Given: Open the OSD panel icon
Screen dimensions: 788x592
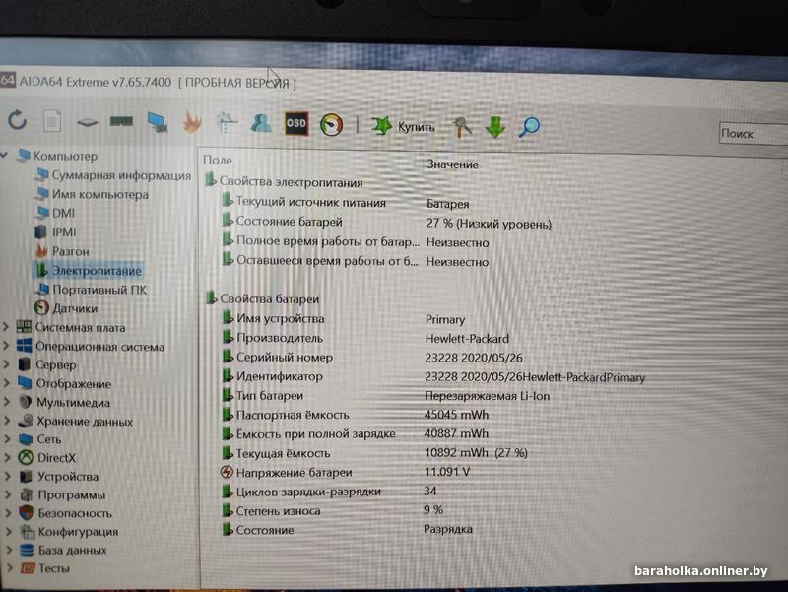Looking at the screenshot, I should (296, 124).
